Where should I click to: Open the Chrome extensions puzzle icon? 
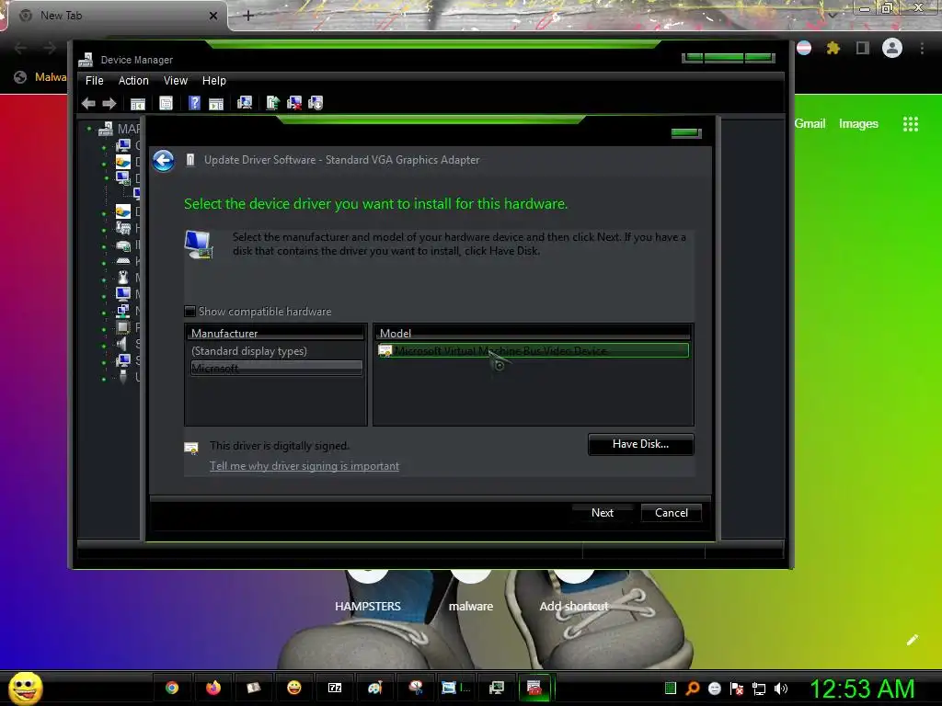(x=833, y=48)
